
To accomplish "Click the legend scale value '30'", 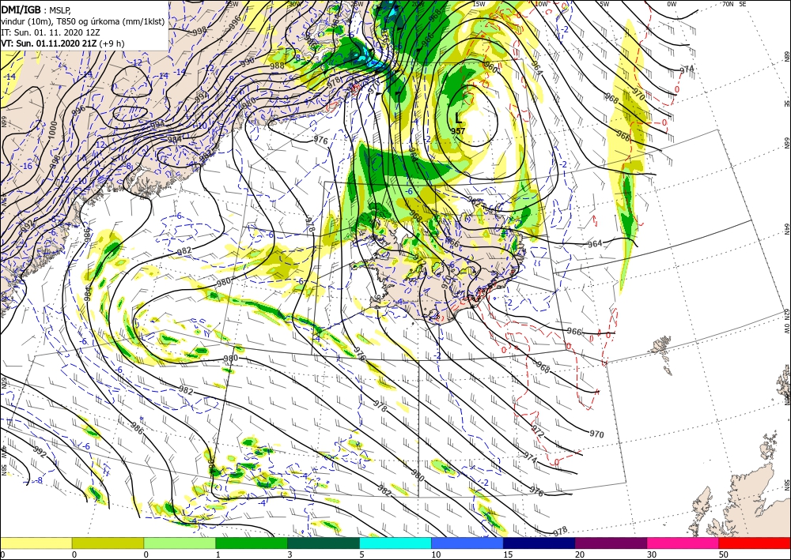I will (652, 554).
